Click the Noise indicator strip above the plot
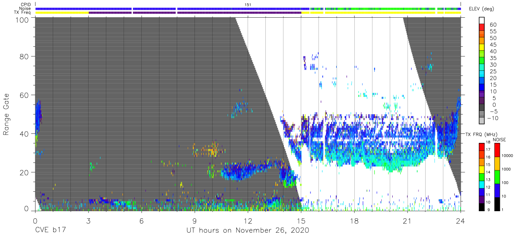The width and height of the screenshot is (518, 239). (248, 8)
